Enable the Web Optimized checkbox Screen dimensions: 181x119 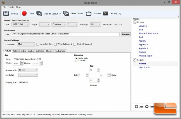click(55, 44)
